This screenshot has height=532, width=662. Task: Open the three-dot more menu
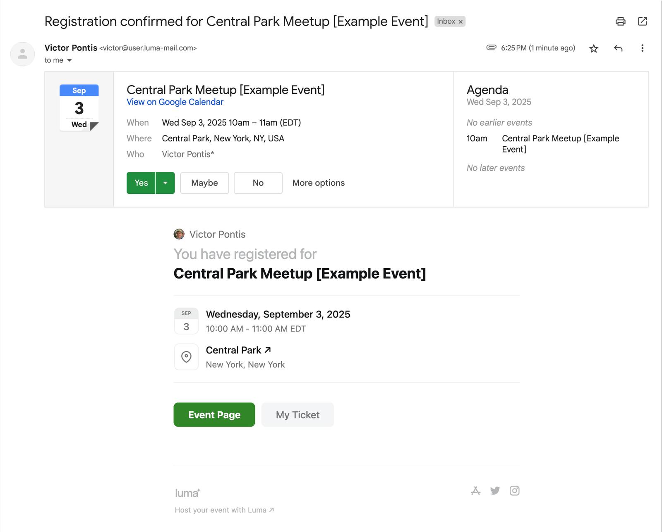pyautogui.click(x=642, y=48)
